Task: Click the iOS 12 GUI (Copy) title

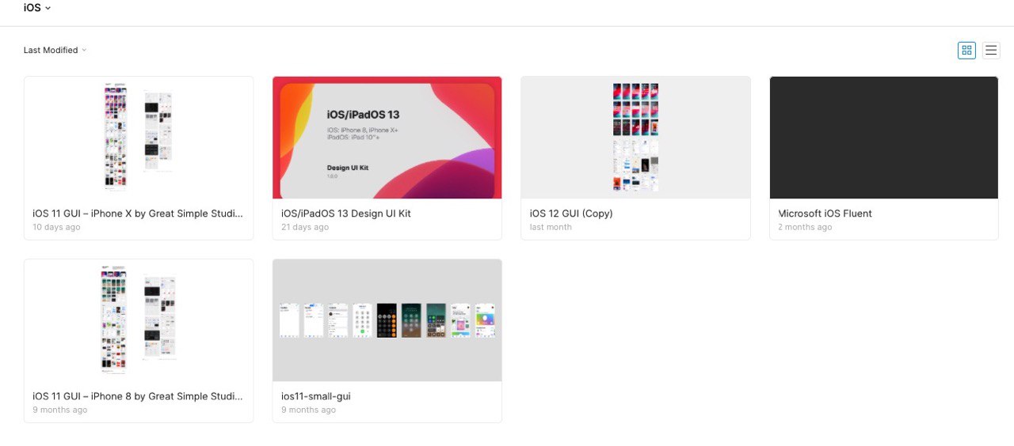Action: (x=571, y=214)
